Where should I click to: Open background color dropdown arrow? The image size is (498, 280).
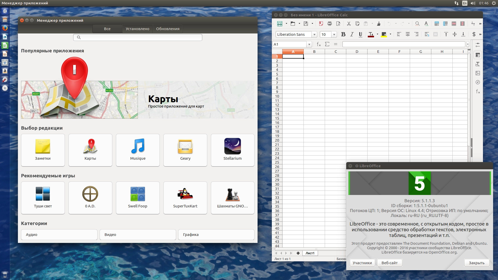390,34
